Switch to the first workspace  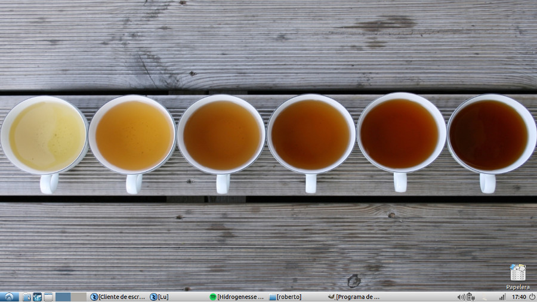pos(63,297)
